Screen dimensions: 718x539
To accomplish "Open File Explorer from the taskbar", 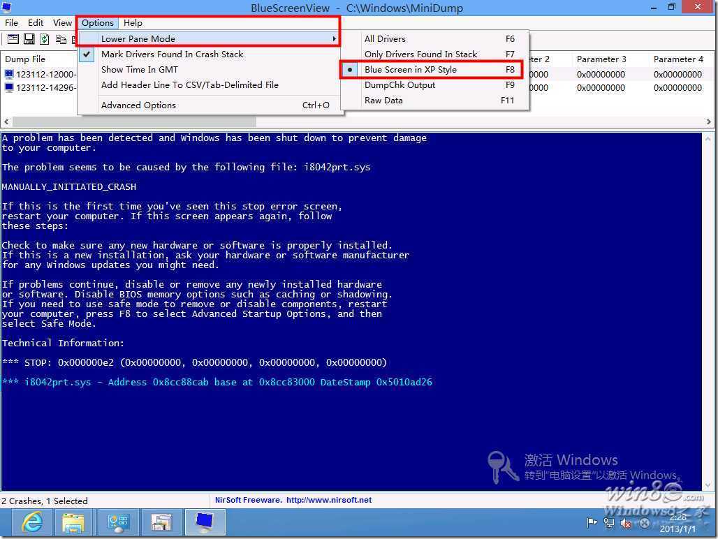I will [x=73, y=522].
